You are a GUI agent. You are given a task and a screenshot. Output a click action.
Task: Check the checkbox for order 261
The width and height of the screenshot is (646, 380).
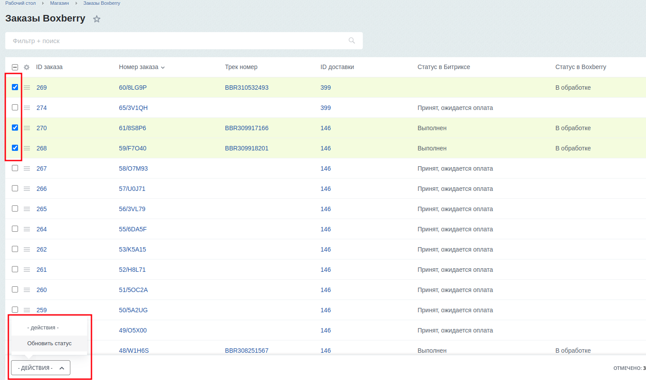[15, 269]
